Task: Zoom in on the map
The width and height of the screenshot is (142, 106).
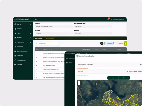Action: (79, 82)
